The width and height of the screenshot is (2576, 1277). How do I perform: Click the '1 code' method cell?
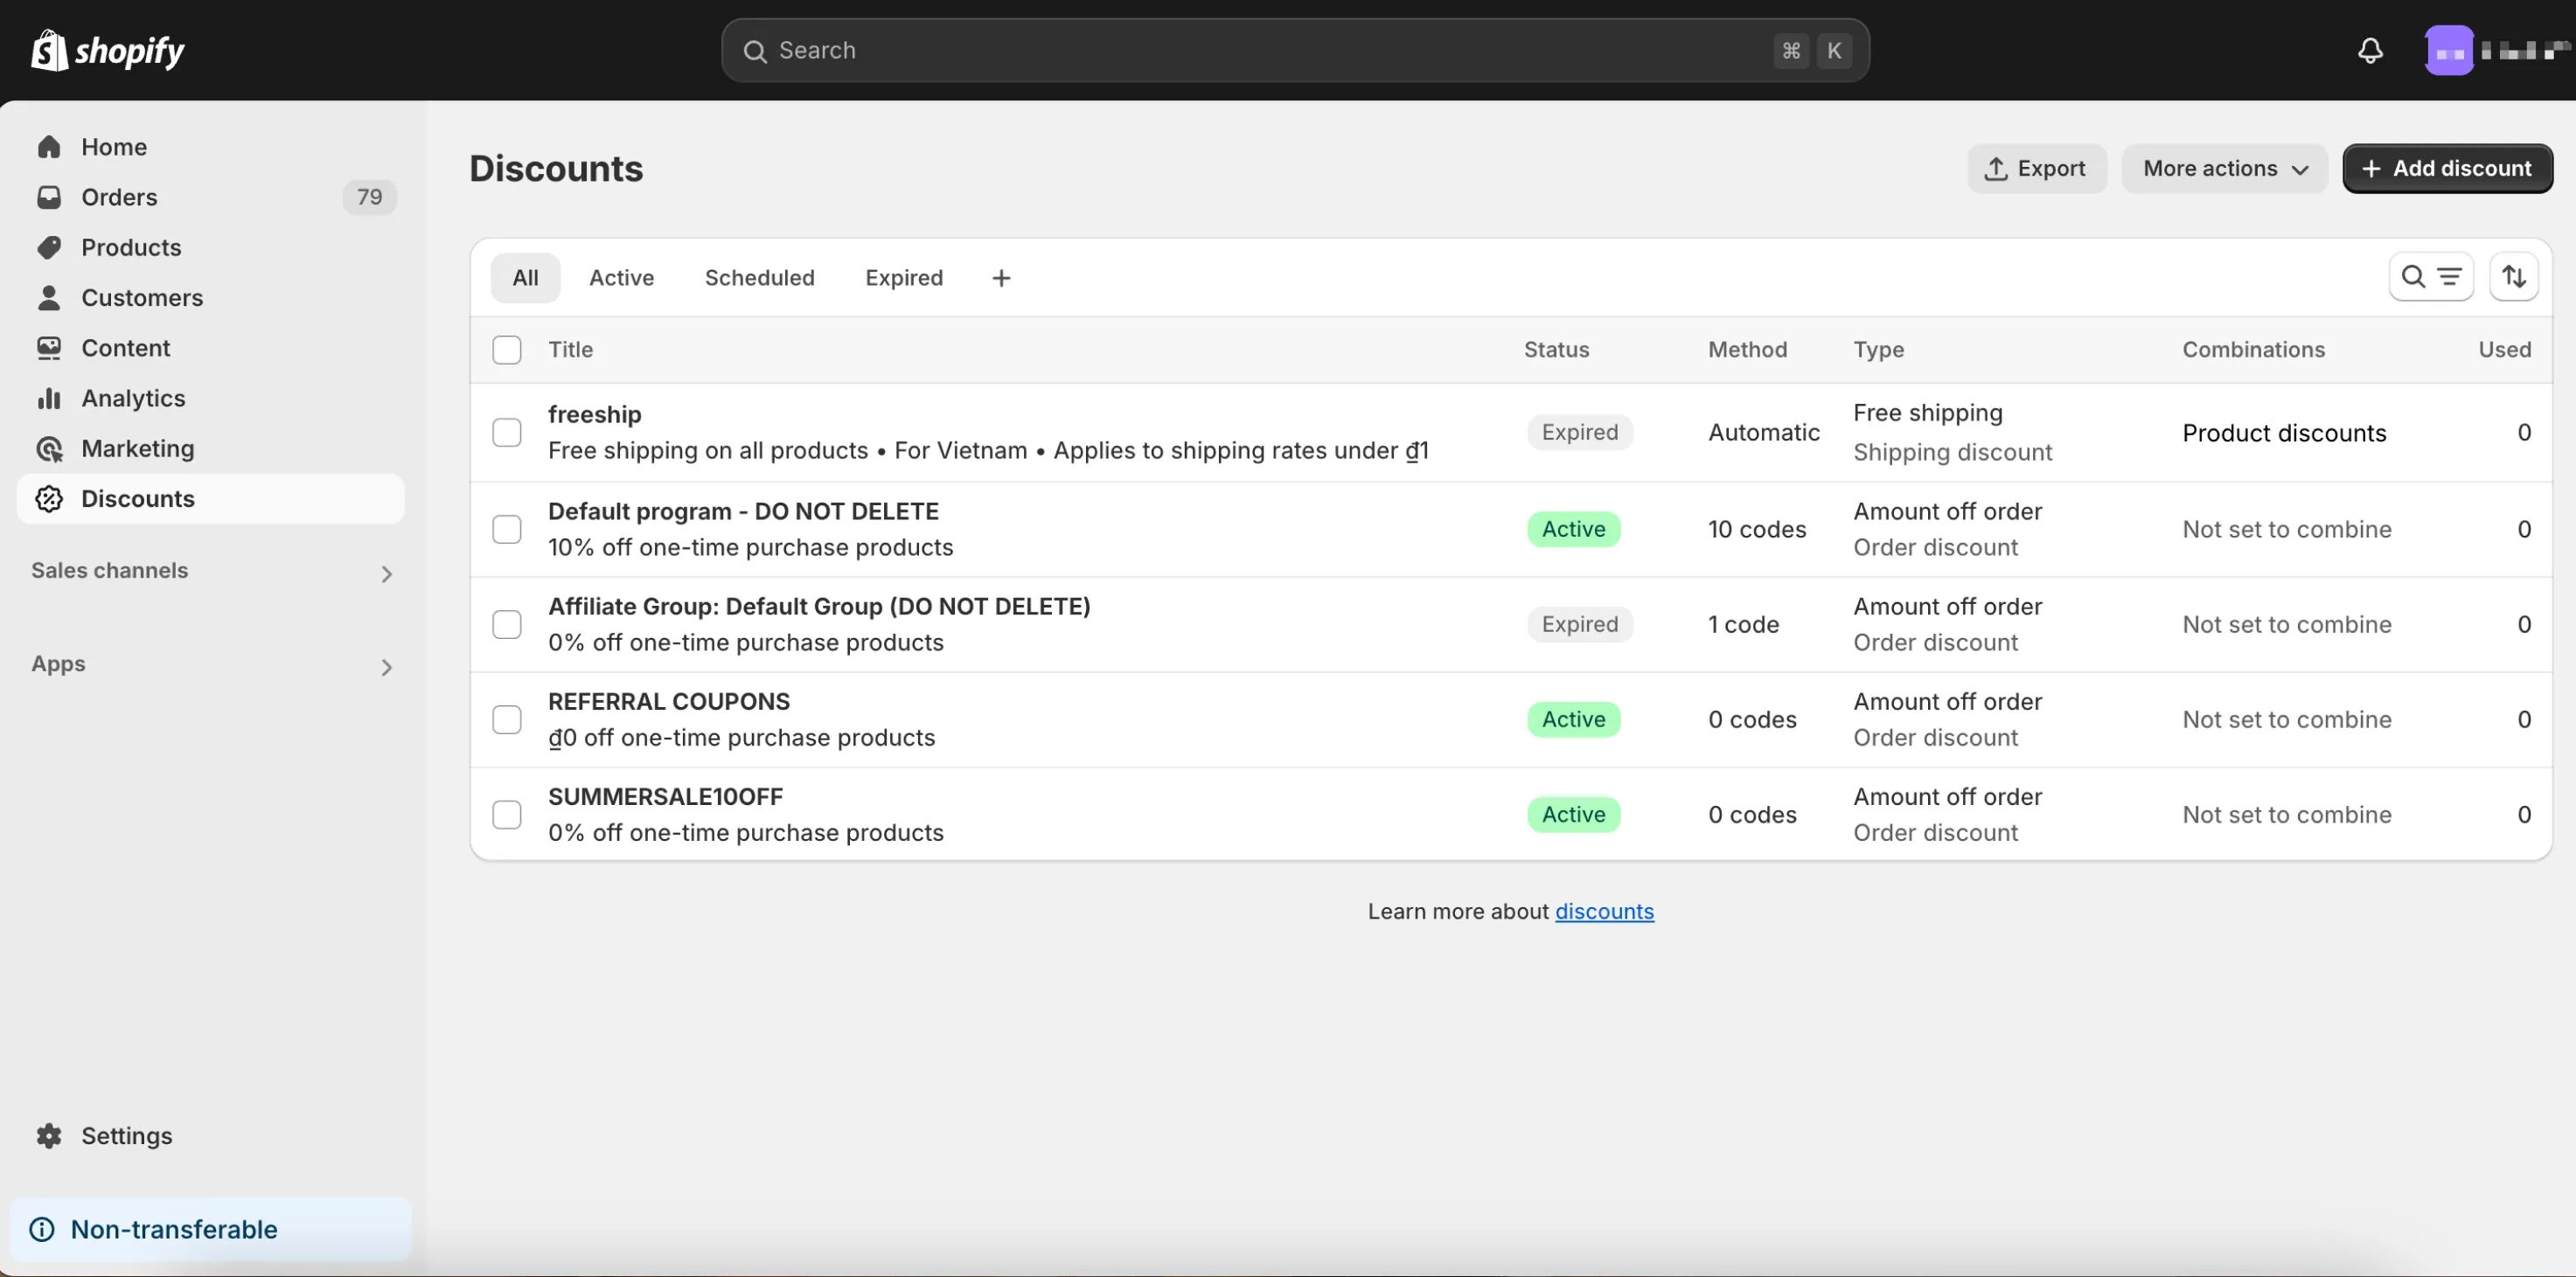(1743, 624)
